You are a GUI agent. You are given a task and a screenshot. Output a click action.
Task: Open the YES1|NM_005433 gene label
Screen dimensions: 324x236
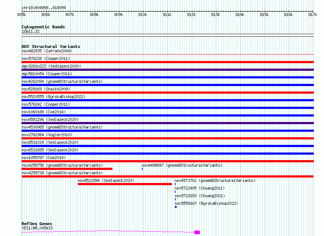pyautogui.click(x=37, y=228)
